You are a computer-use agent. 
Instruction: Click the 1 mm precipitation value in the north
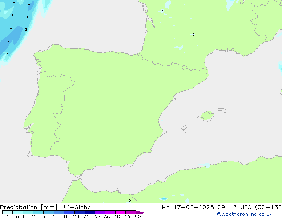[44, 6]
